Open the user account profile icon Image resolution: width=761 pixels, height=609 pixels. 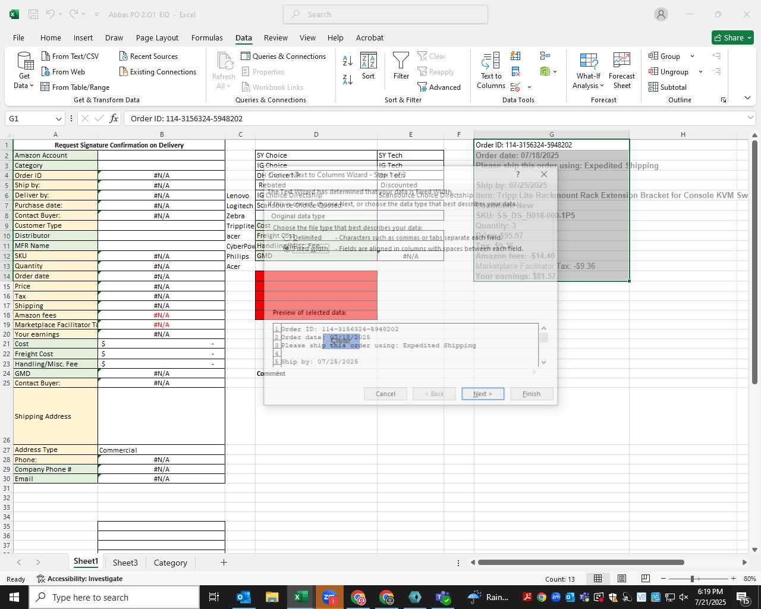(x=661, y=14)
